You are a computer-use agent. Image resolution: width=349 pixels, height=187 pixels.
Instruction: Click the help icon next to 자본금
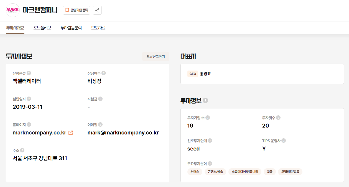[100, 98]
